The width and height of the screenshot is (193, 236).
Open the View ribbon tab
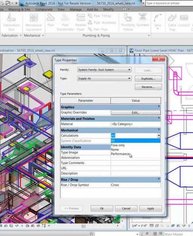click(x=61, y=9)
